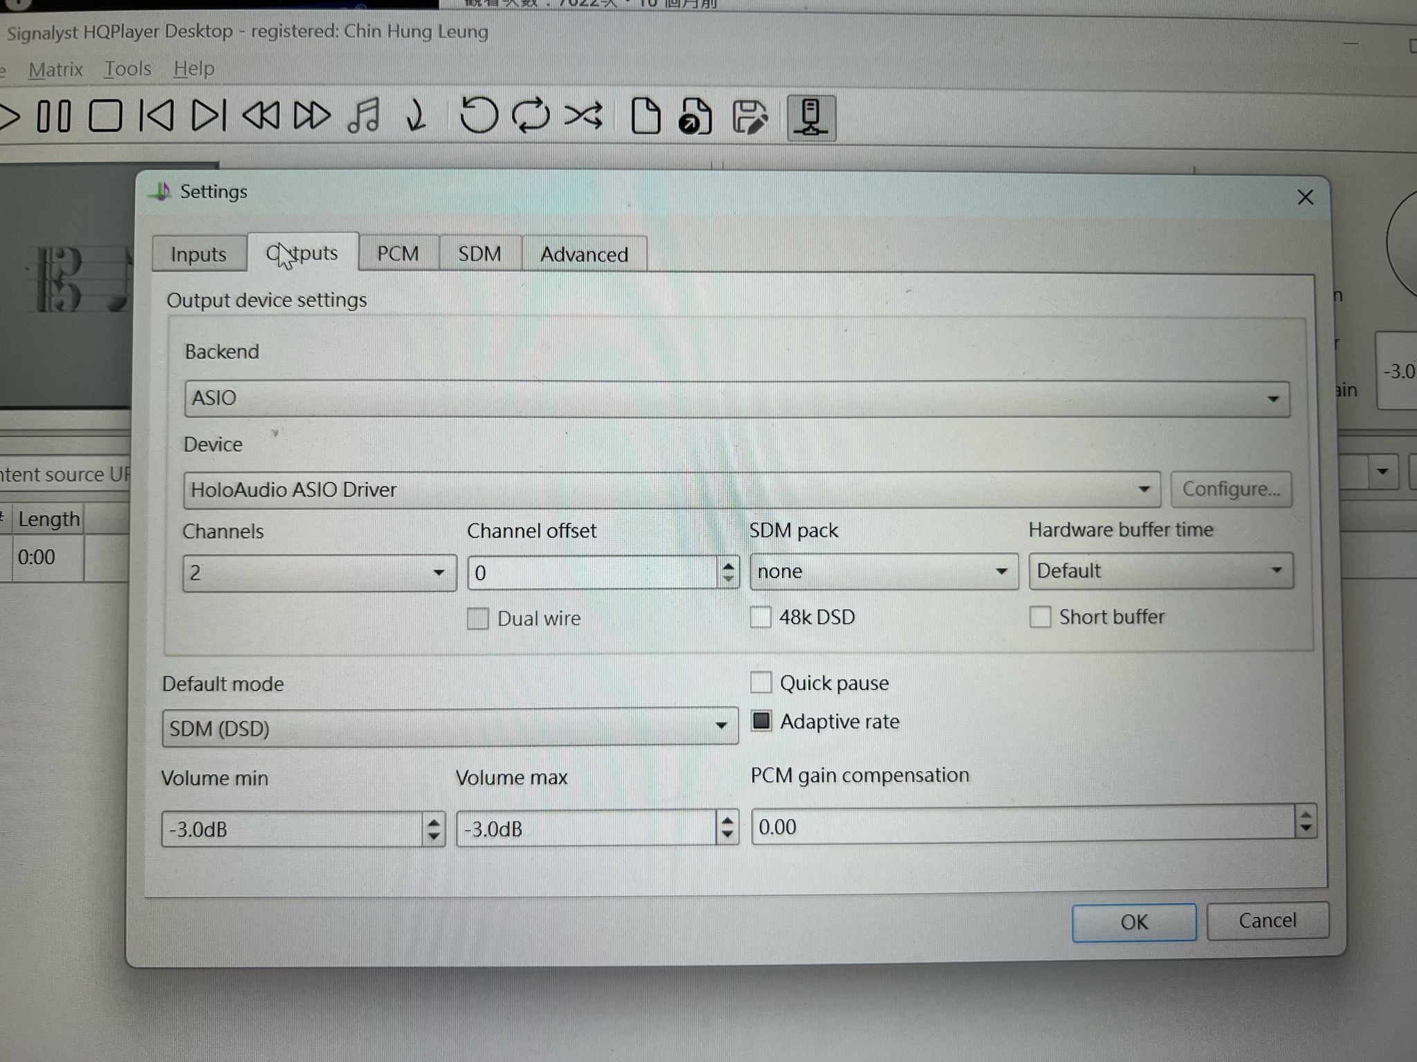This screenshot has width=1417, height=1062.
Task: Open the Tools menu
Action: click(x=127, y=69)
